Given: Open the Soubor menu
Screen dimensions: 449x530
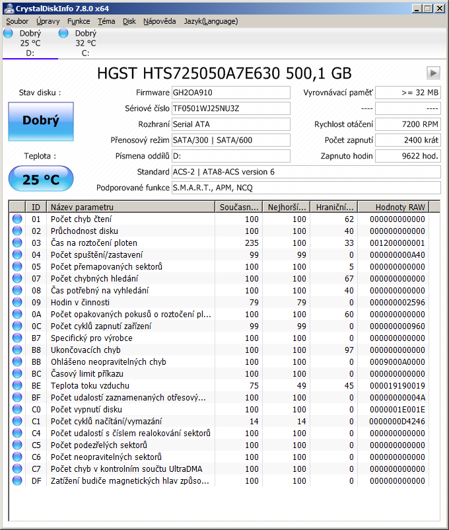Looking at the screenshot, I should 17,21.
